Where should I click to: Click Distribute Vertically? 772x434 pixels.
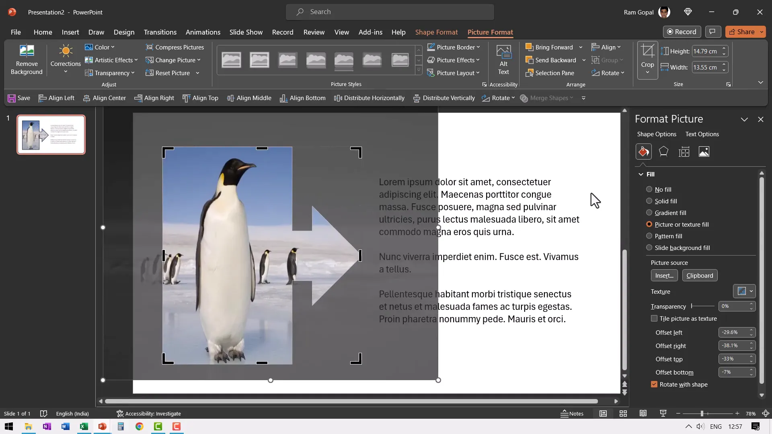pos(444,98)
